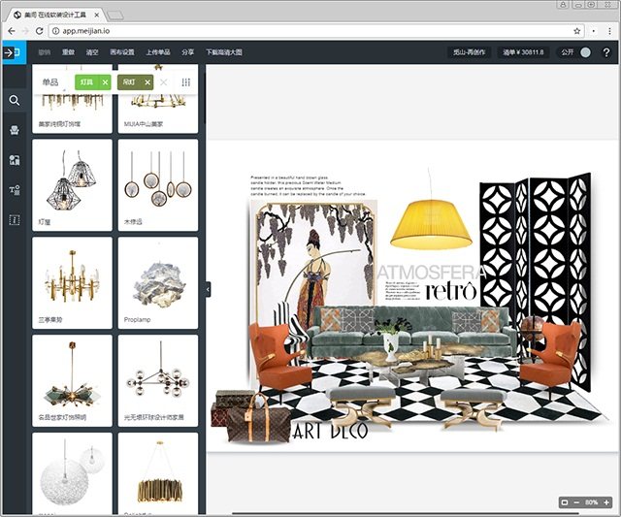This screenshot has width=621, height=517.
Task: Select the Proplamp cloud lamp thumbnail
Action: 158,282
